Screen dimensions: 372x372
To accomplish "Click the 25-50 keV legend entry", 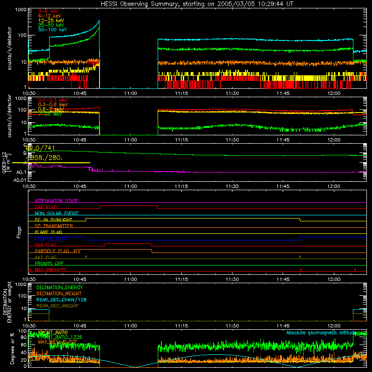I will click(51, 25).
